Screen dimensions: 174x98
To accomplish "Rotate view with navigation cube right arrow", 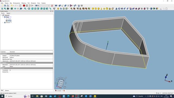I will [x=66, y=83].
